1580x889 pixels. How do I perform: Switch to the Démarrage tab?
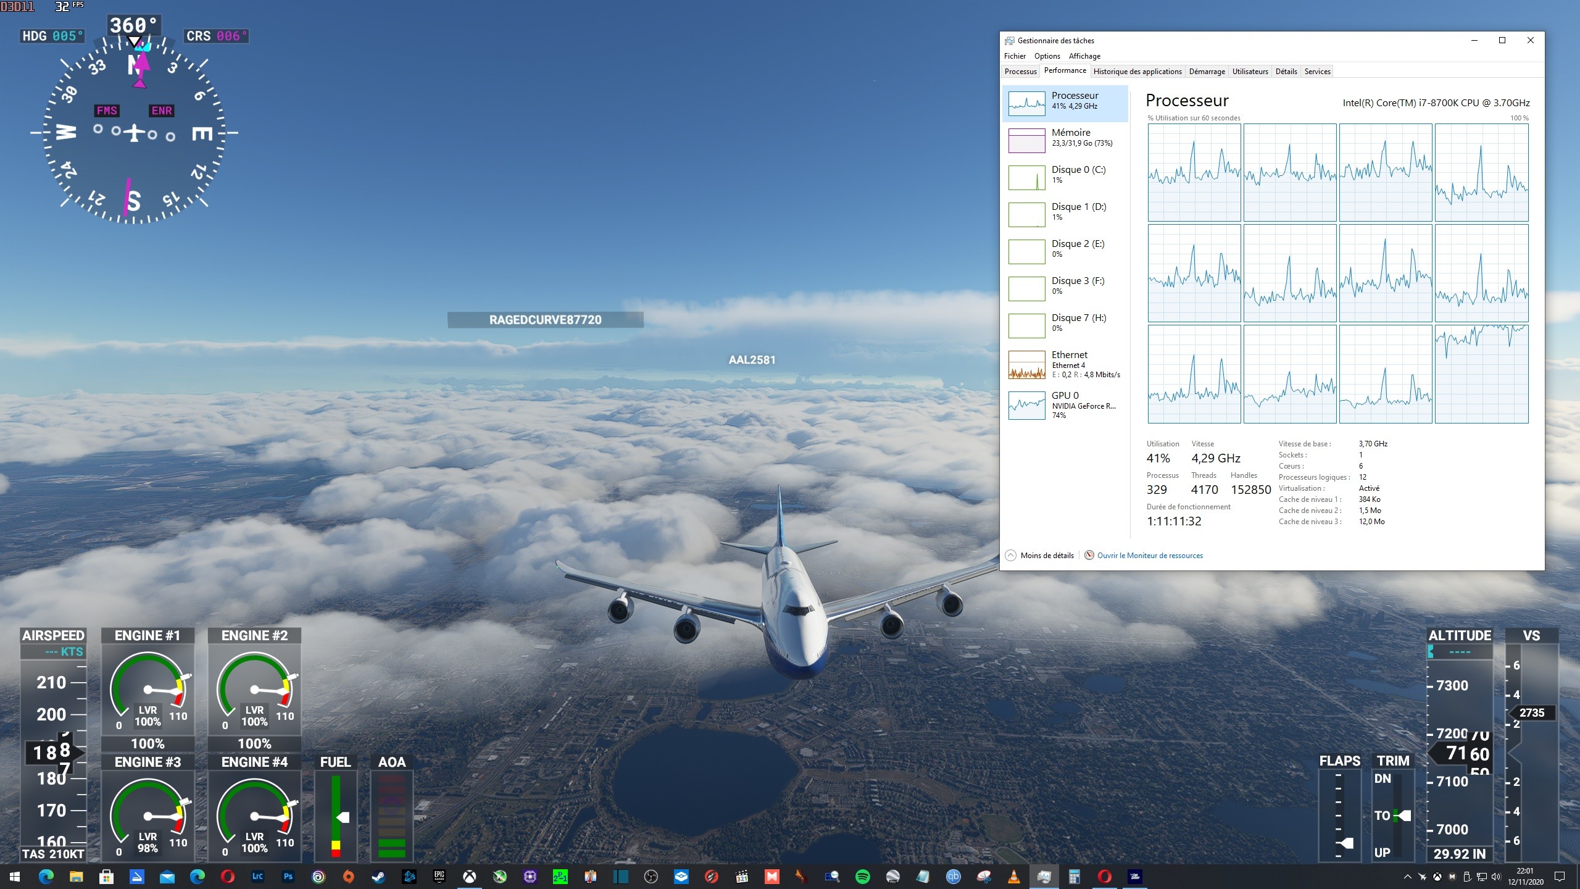pyautogui.click(x=1207, y=72)
